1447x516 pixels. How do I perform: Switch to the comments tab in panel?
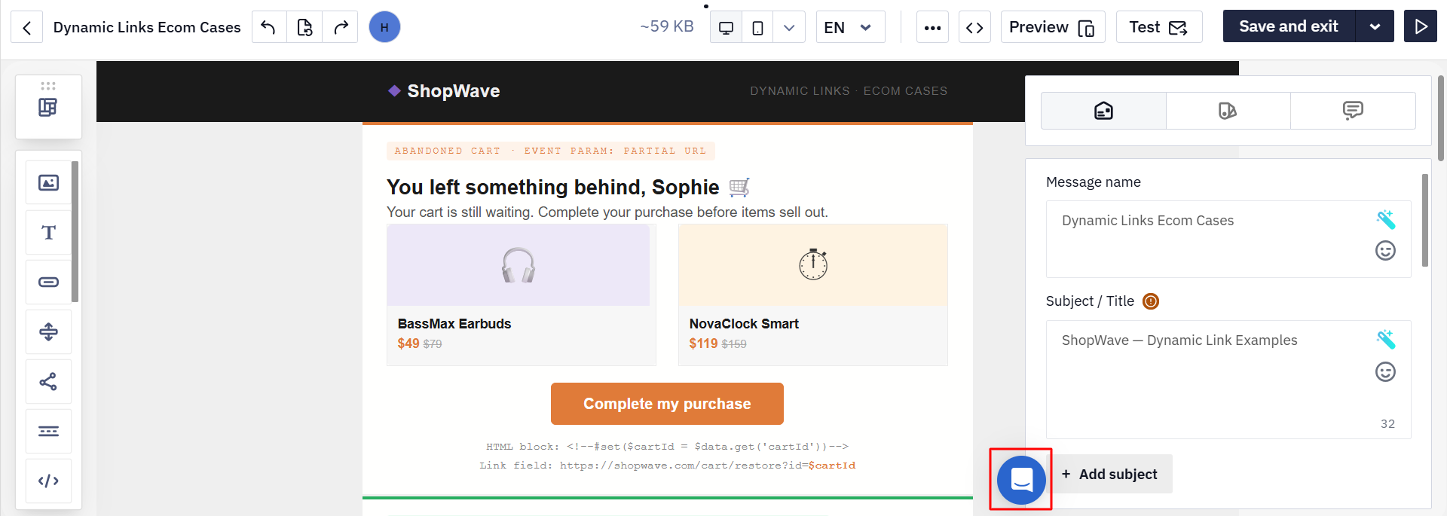[x=1353, y=111]
